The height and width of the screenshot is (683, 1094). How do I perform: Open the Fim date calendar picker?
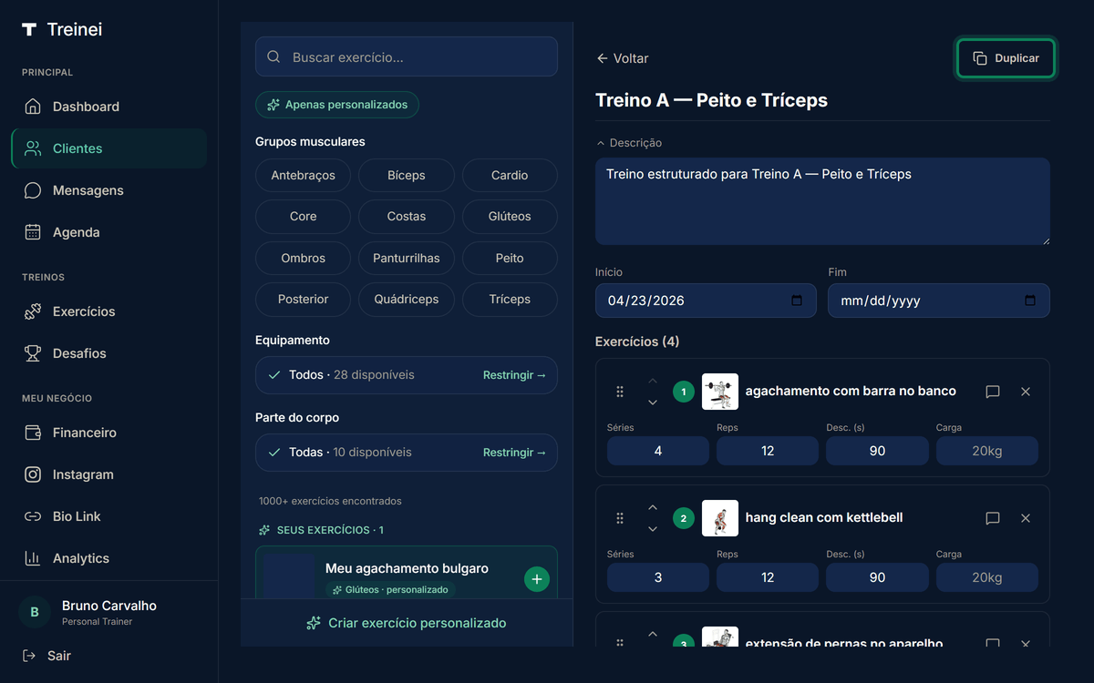coord(1030,301)
